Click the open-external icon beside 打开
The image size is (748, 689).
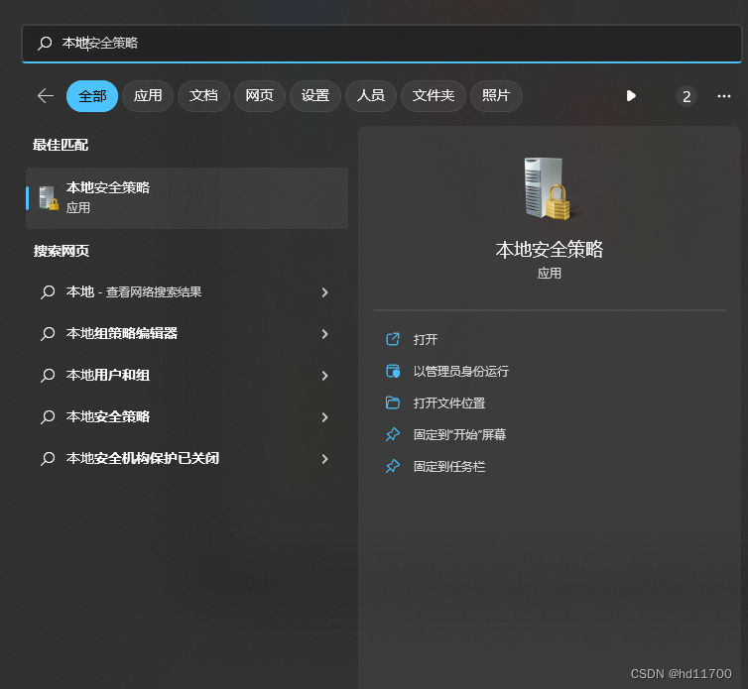coord(393,339)
